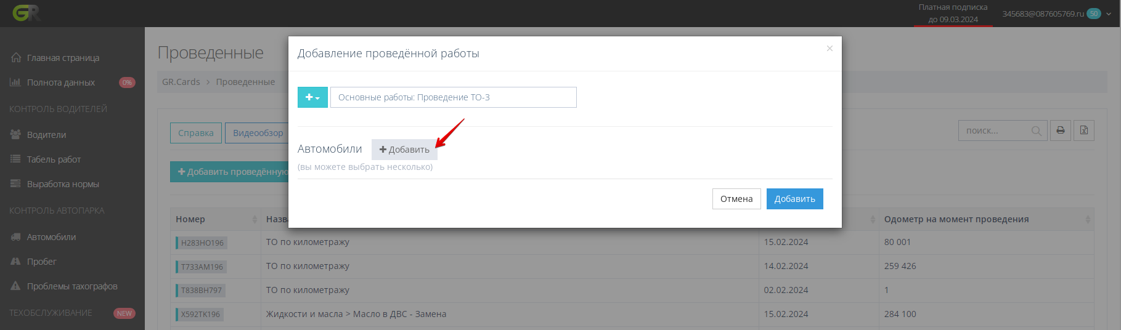
Task: Click the GR.Cards breadcrumb link
Action: click(181, 82)
